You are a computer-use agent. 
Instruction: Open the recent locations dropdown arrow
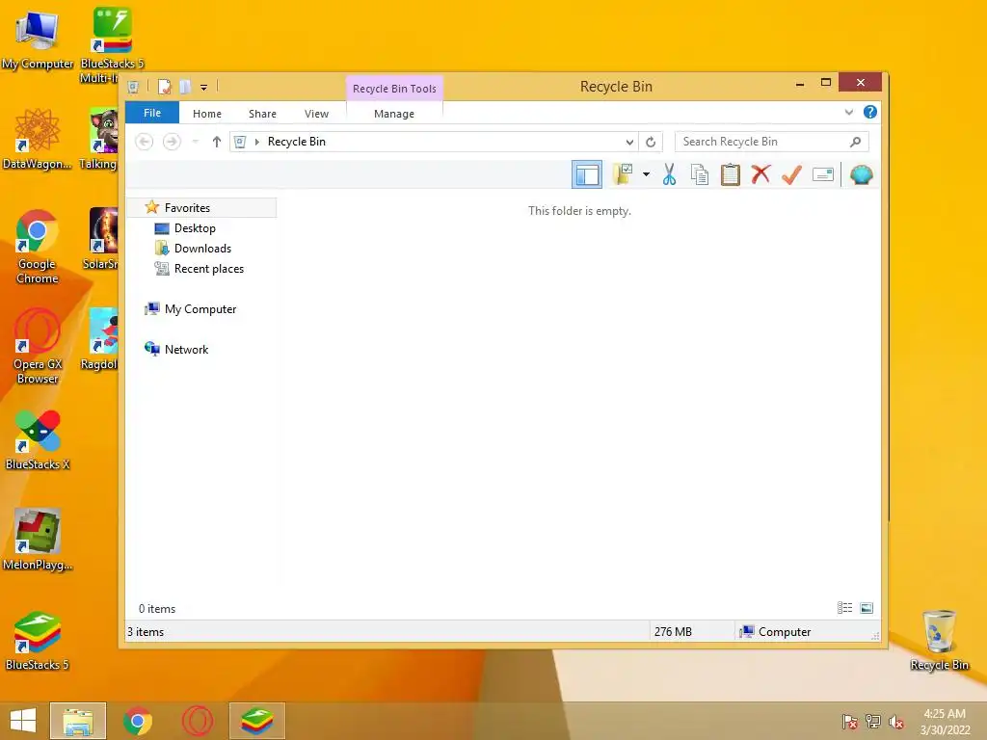point(195,142)
